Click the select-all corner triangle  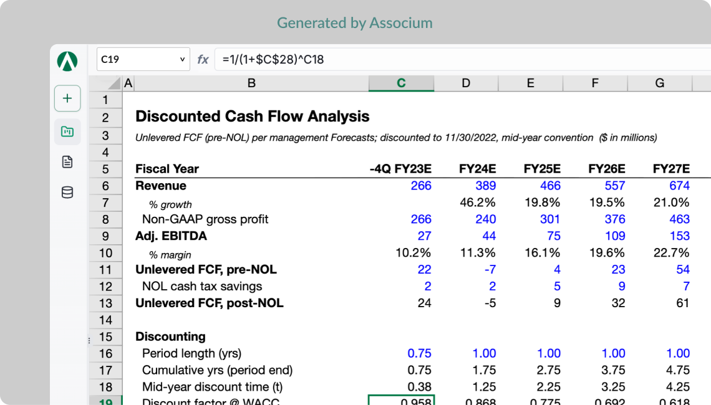pos(114,83)
